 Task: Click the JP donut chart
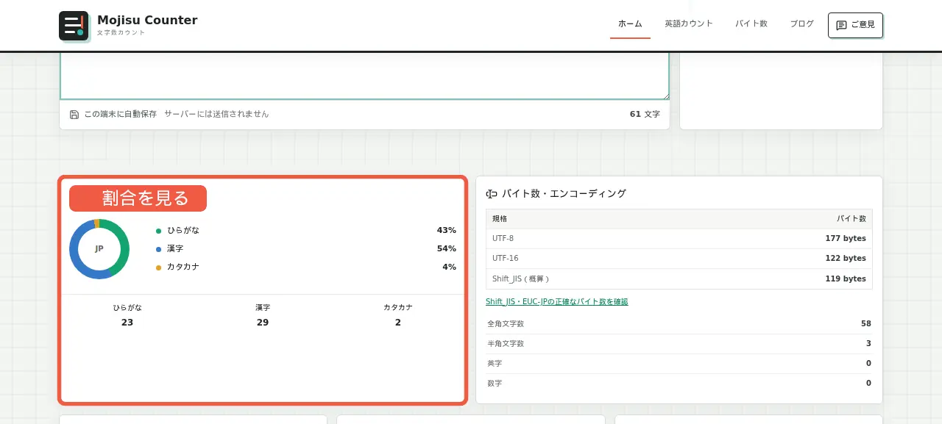99,249
